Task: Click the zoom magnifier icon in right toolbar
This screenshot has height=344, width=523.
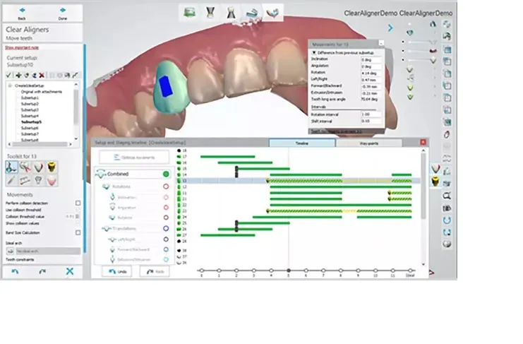Action: tap(447, 195)
